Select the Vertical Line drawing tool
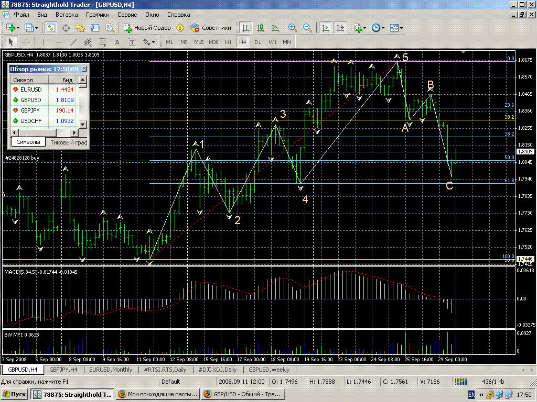The height and width of the screenshot is (402, 537). click(44, 42)
